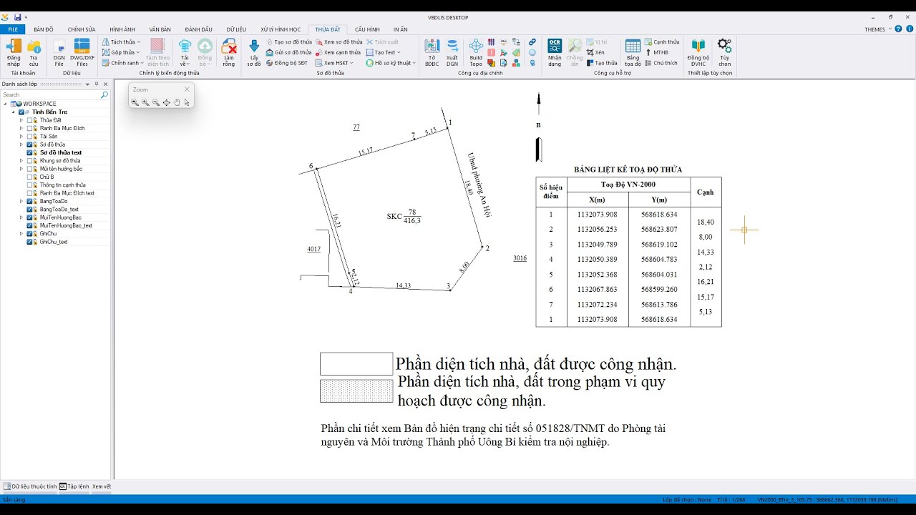Click the search magnifier in layer panel

click(104, 94)
